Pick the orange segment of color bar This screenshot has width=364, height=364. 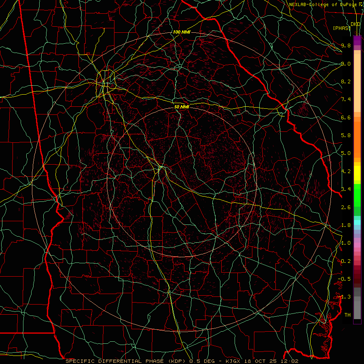(x=357, y=140)
